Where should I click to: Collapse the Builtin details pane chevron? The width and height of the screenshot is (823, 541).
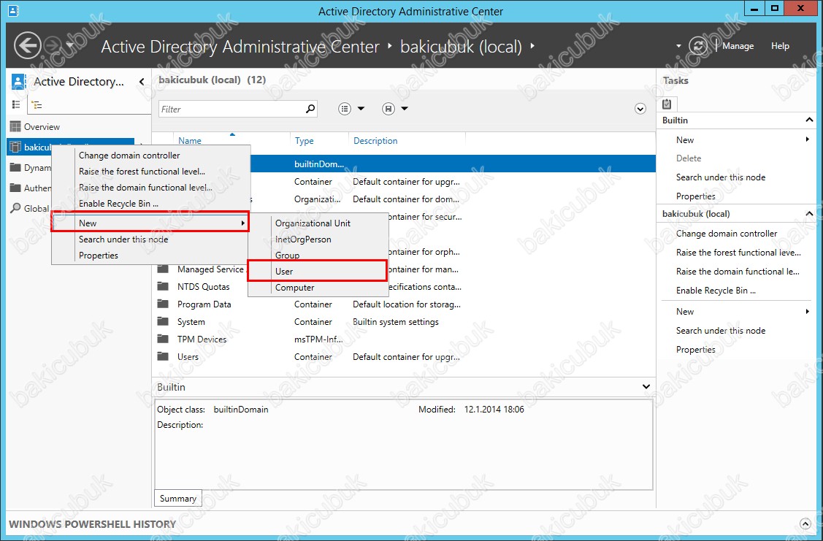[646, 387]
